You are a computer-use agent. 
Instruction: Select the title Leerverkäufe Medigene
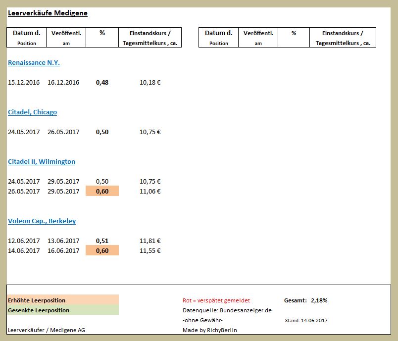(x=48, y=13)
